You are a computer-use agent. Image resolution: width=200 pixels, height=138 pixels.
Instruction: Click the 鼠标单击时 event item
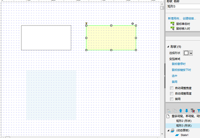[x=183, y=24]
